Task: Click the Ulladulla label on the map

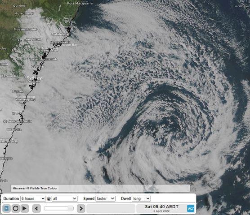Action: pyautogui.click(x=14, y=129)
